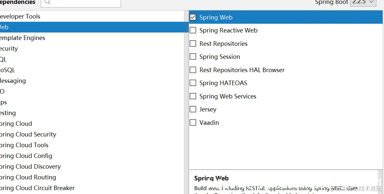Check the Spring Session dependency box

point(193,57)
